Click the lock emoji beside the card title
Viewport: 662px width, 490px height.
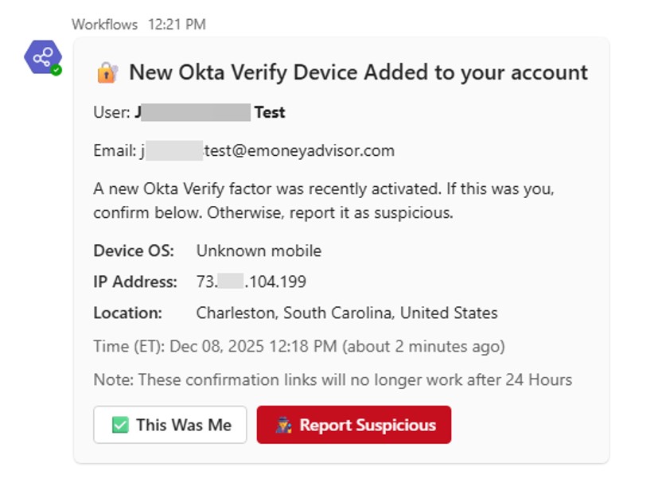(107, 72)
